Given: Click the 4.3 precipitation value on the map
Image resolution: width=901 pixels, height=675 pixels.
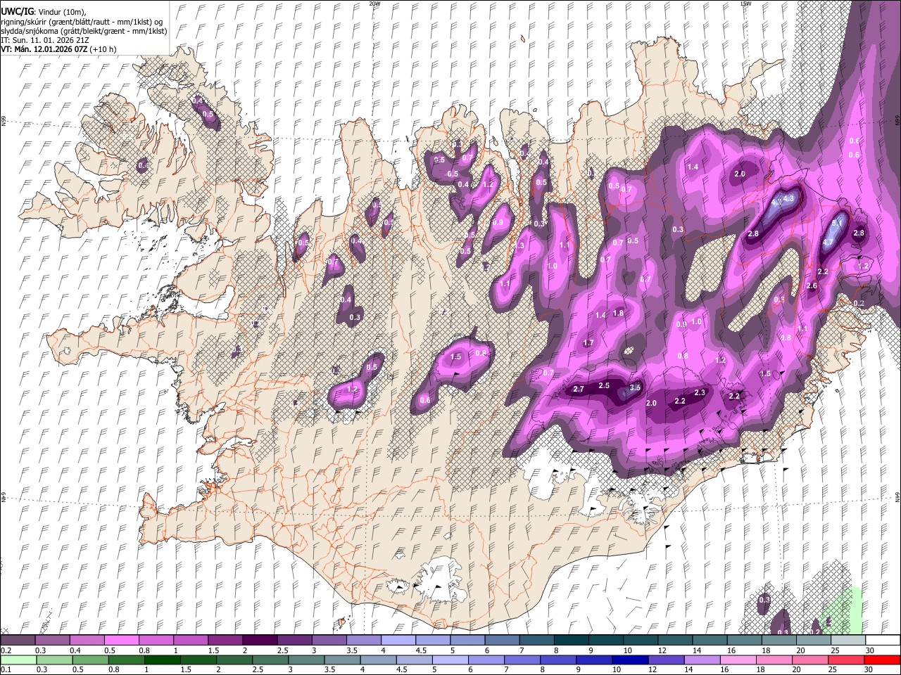Looking at the screenshot, I should [788, 199].
